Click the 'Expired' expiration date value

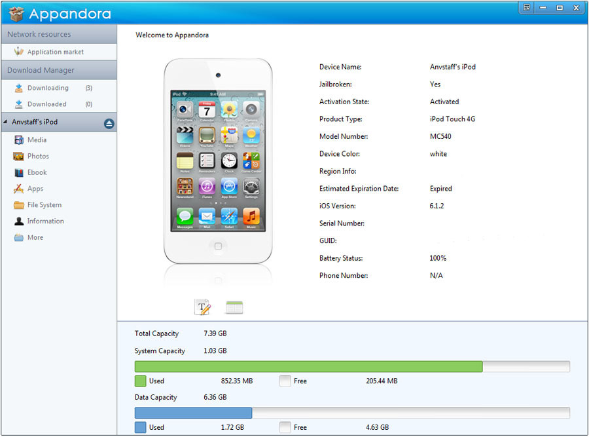(x=440, y=189)
